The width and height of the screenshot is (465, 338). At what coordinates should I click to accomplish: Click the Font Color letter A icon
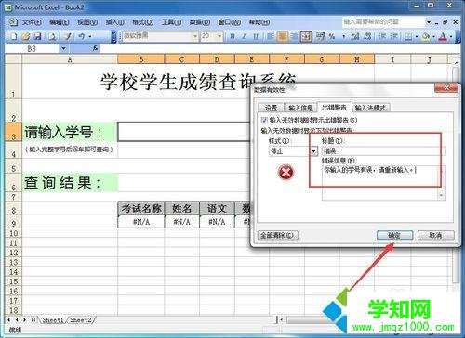point(444,37)
